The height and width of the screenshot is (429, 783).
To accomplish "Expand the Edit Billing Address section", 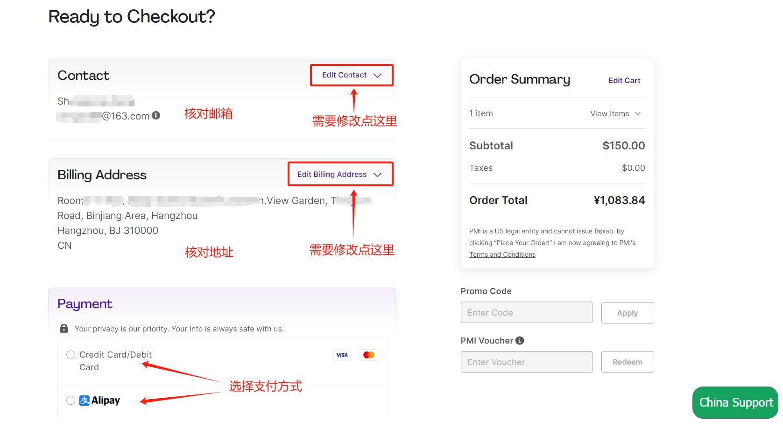I will pyautogui.click(x=339, y=175).
